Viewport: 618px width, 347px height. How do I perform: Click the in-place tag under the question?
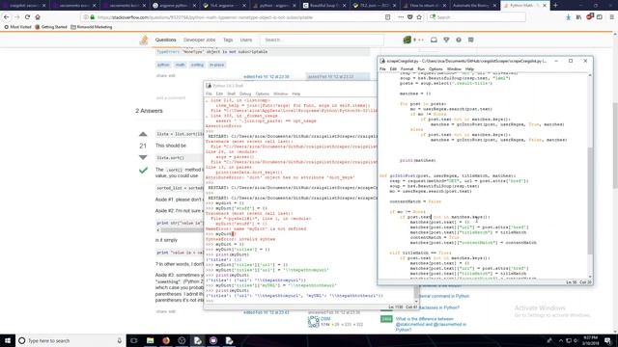216,65
